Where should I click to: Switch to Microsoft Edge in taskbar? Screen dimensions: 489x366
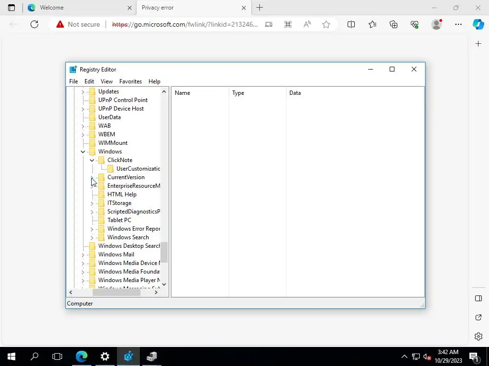(81, 356)
